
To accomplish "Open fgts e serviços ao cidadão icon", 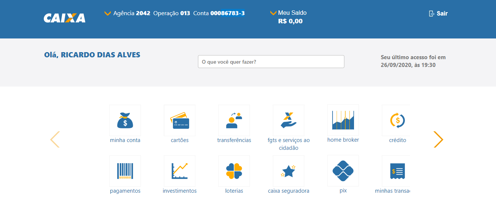I will (x=288, y=121).
